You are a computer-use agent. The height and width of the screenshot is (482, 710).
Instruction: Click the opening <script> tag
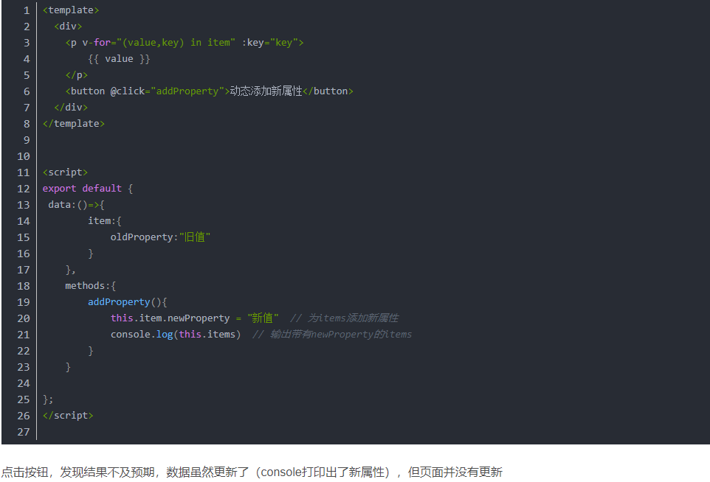(65, 172)
